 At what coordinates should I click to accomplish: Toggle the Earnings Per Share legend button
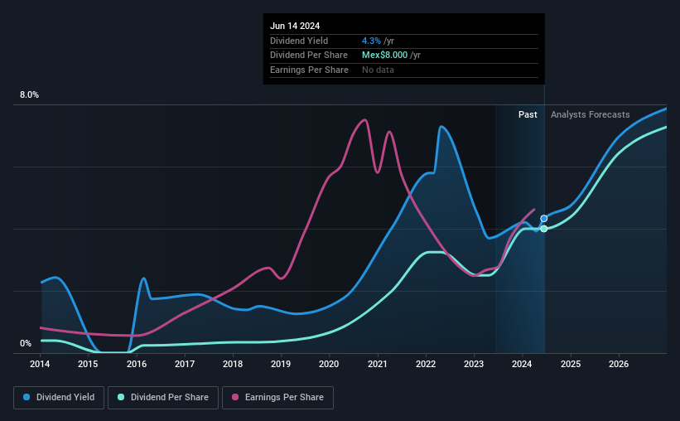tap(277, 398)
